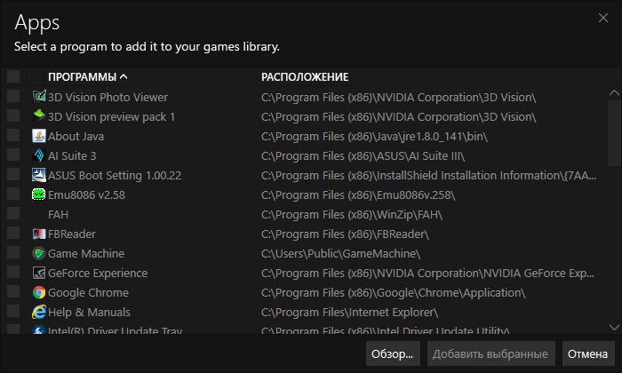Click the About Java coffee cup icon
The image size is (622, 373).
pos(39,136)
